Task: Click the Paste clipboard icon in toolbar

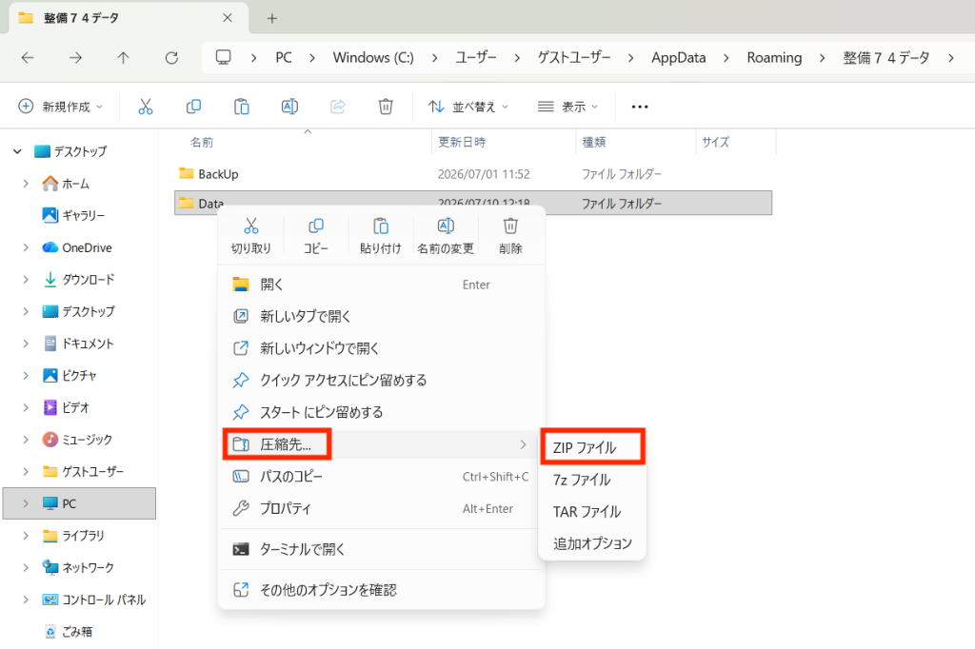Action: 241,107
